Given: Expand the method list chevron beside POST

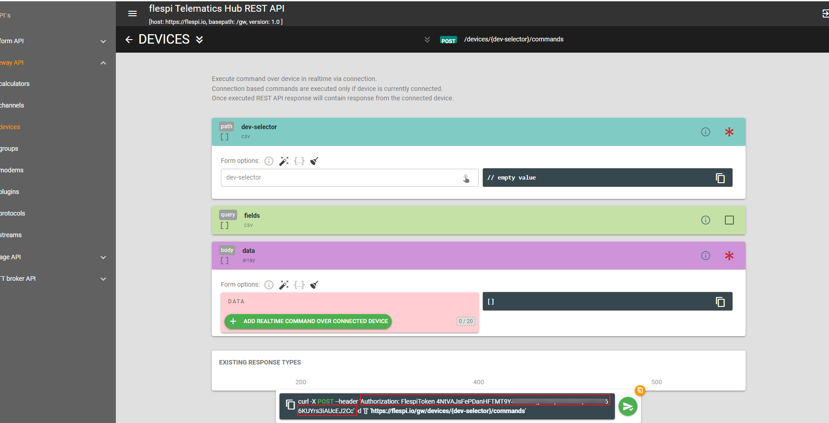Looking at the screenshot, I should [427, 40].
